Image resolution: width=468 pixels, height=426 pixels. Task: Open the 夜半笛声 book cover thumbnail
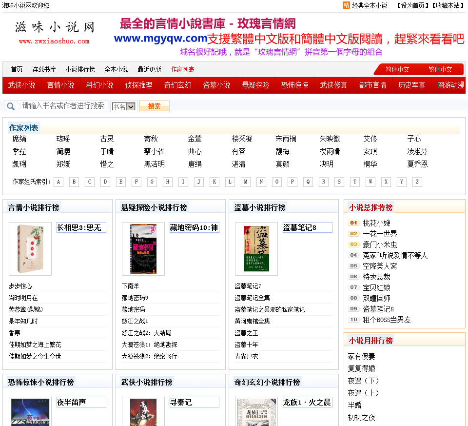point(30,411)
